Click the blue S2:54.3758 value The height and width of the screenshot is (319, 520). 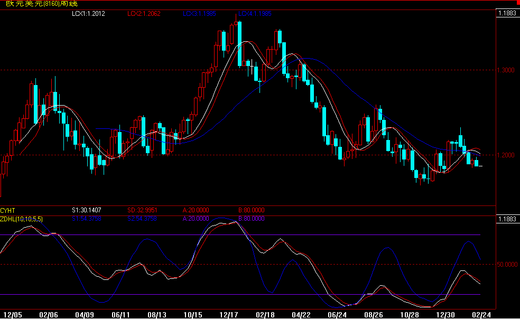(x=142, y=219)
